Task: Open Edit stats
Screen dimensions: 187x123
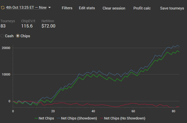Action: pos(87,8)
